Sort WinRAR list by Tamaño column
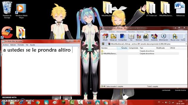The width and height of the screenshot is (188, 105). click(122, 48)
